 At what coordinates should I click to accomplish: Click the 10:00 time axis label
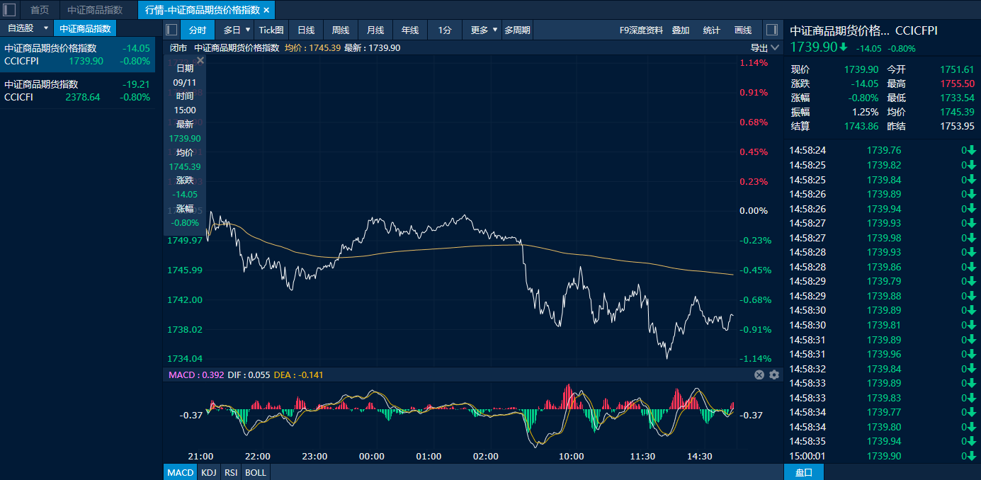pos(572,457)
